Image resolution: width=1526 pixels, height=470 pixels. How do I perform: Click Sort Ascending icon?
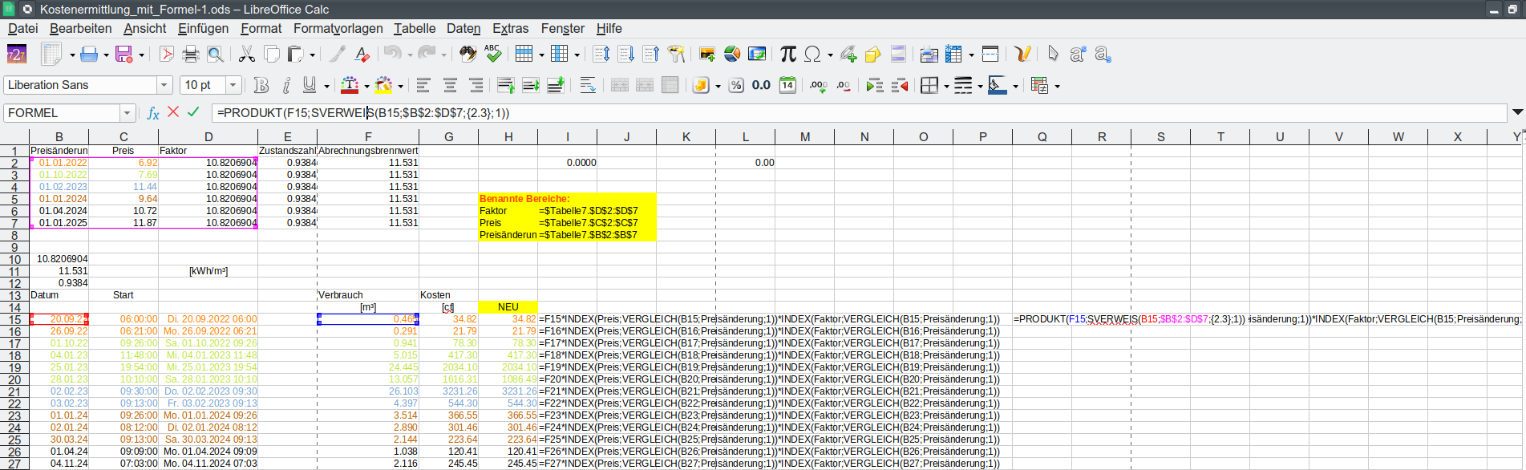[x=626, y=54]
